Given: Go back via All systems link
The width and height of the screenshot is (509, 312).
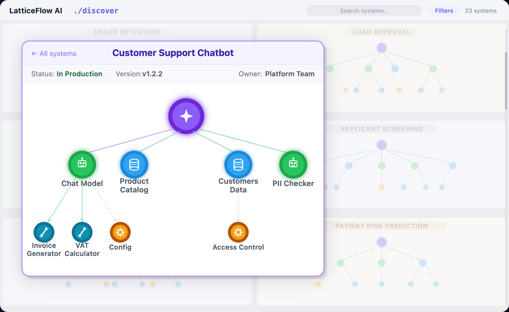Looking at the screenshot, I should [54, 54].
